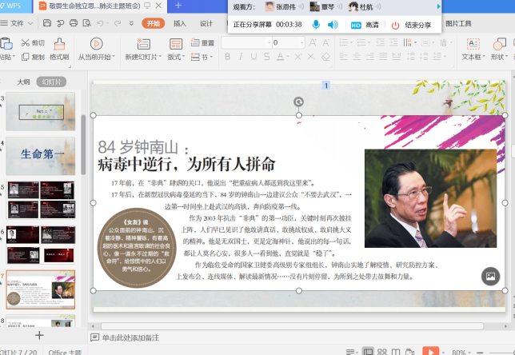Click the Format Painter (格式刷) icon
The width and height of the screenshot is (515, 355).
coord(59,46)
